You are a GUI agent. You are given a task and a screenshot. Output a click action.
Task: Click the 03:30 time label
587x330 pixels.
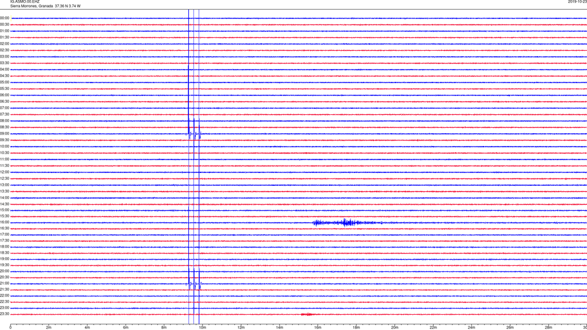coord(4,63)
